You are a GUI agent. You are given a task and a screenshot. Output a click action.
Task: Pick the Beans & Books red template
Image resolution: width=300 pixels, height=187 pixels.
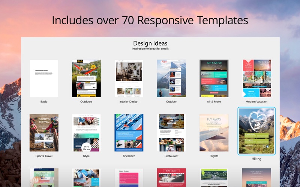tap(171, 178)
